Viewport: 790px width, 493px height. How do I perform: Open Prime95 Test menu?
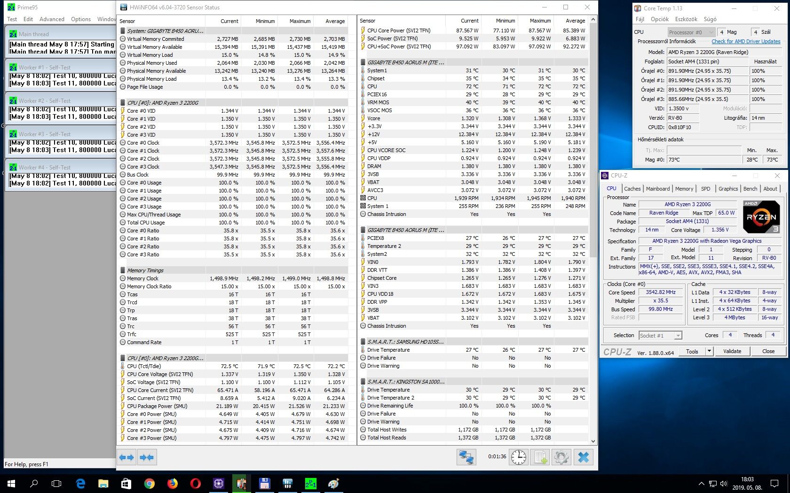pos(12,19)
